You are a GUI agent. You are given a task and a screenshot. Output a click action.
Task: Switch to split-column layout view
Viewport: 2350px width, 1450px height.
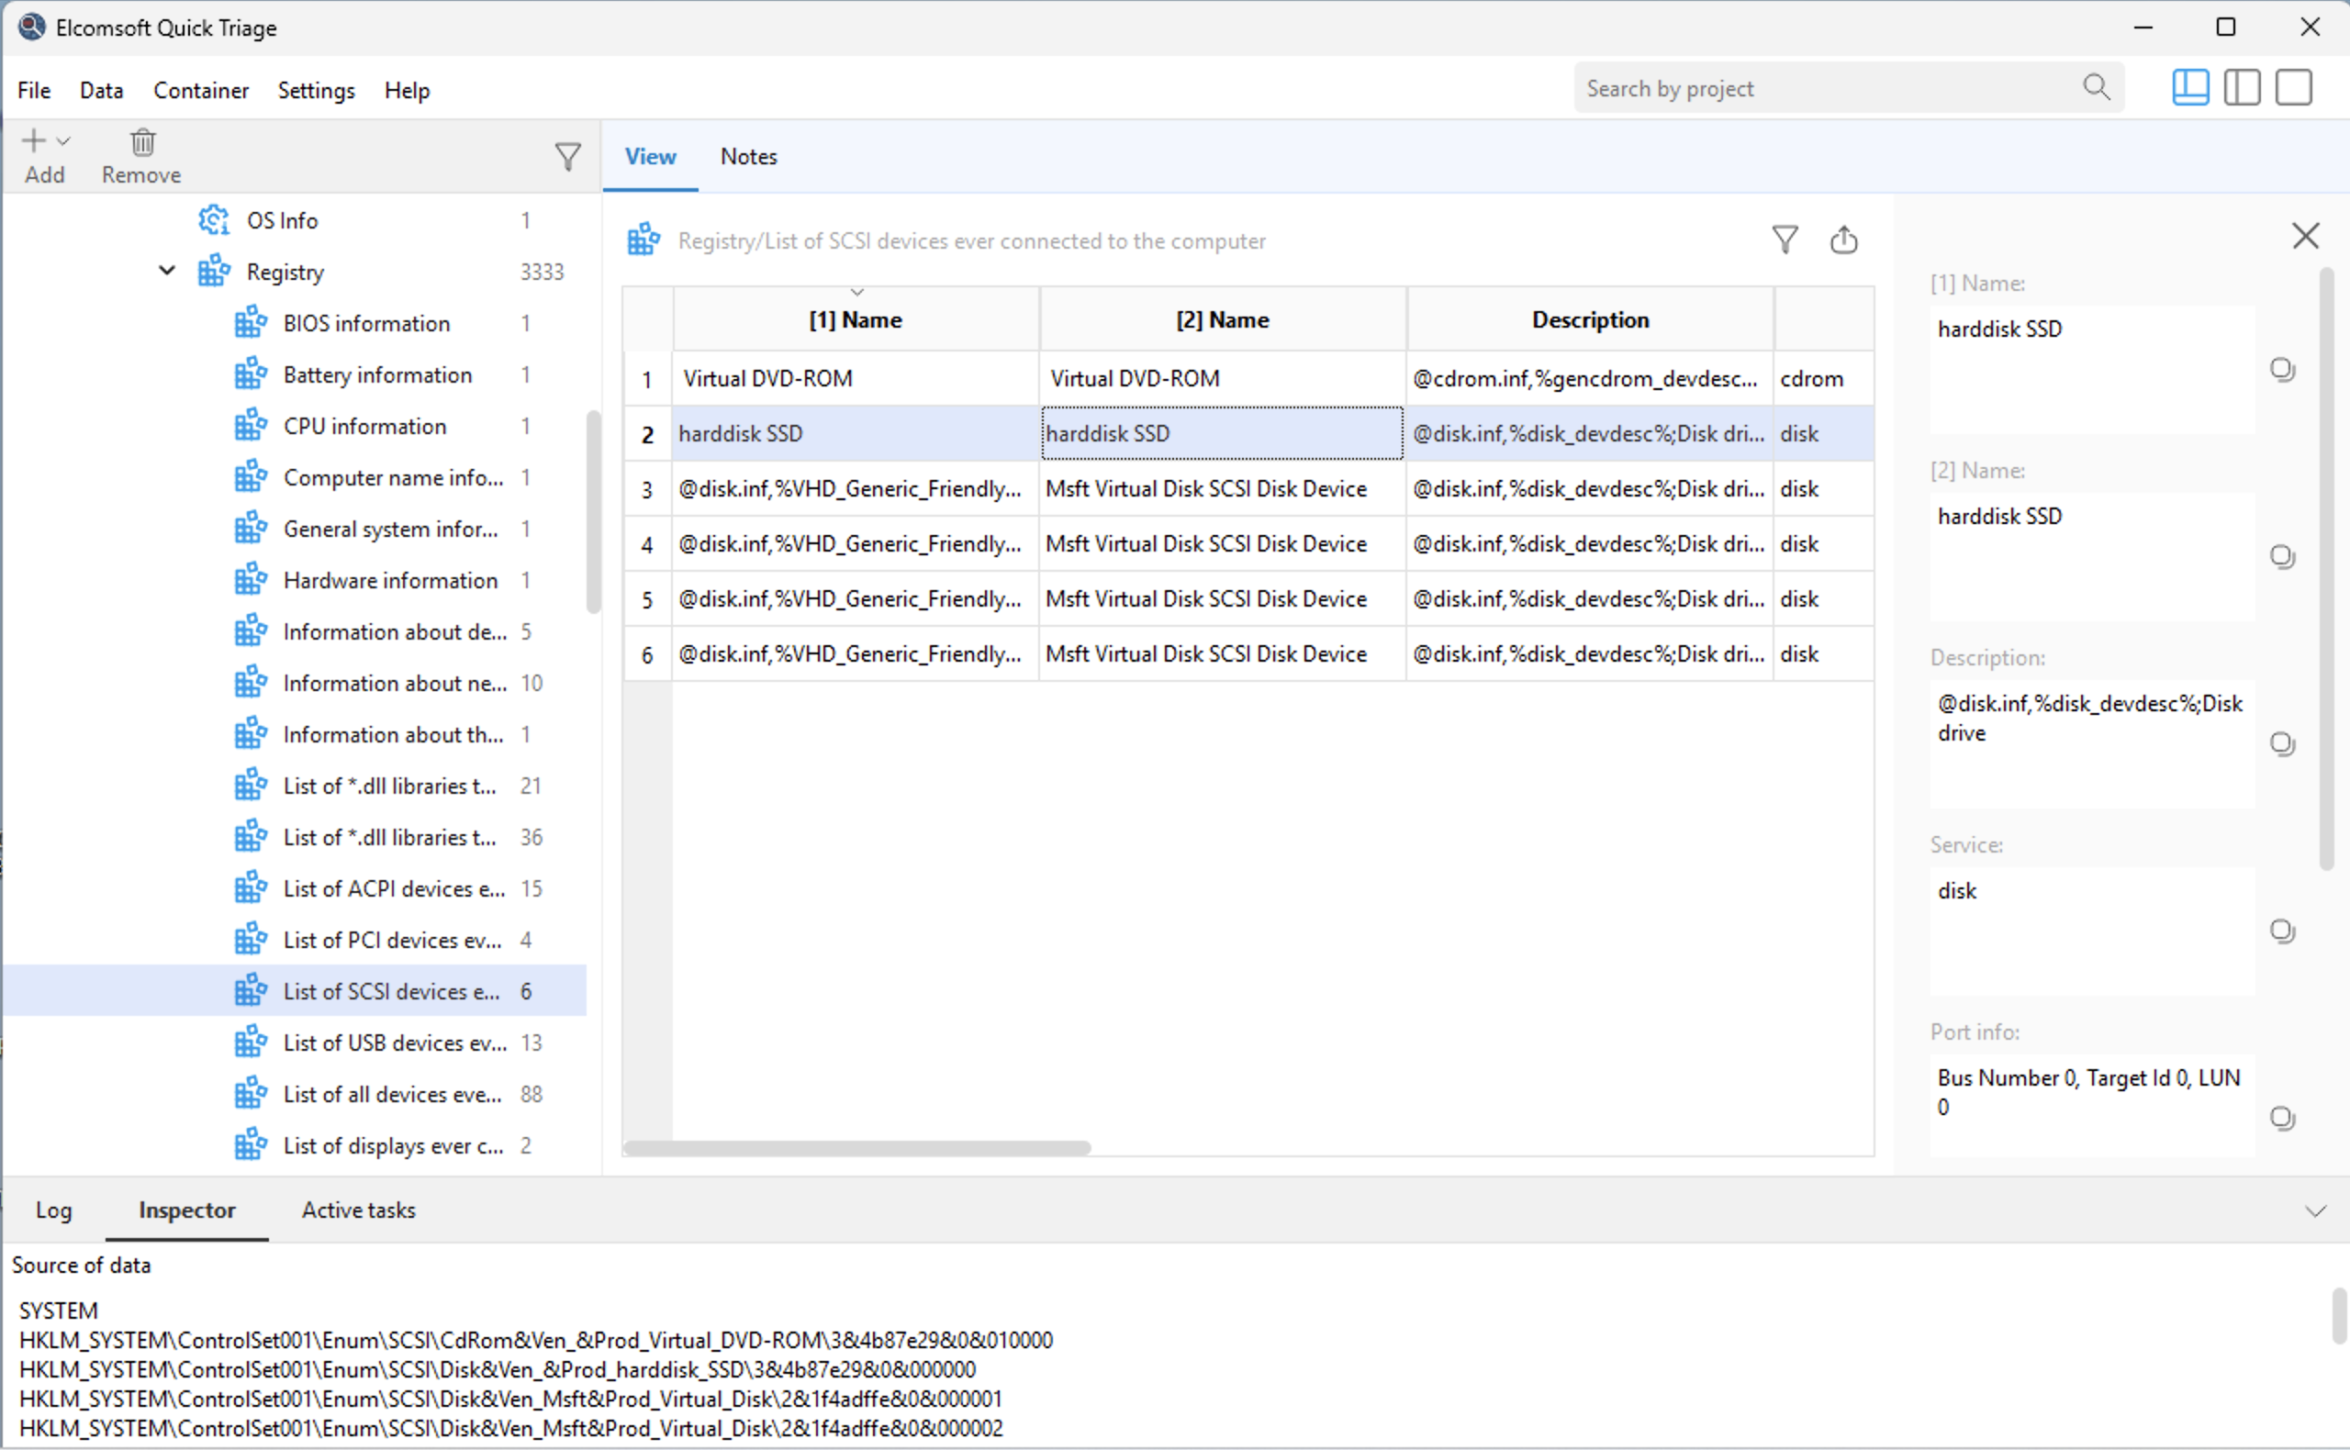click(x=2242, y=88)
